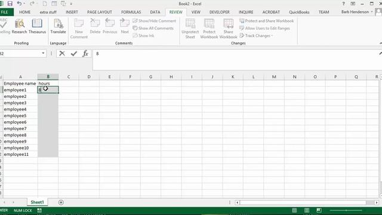Cancel the cell entry with X
This screenshot has width=382, height=215.
62,53
